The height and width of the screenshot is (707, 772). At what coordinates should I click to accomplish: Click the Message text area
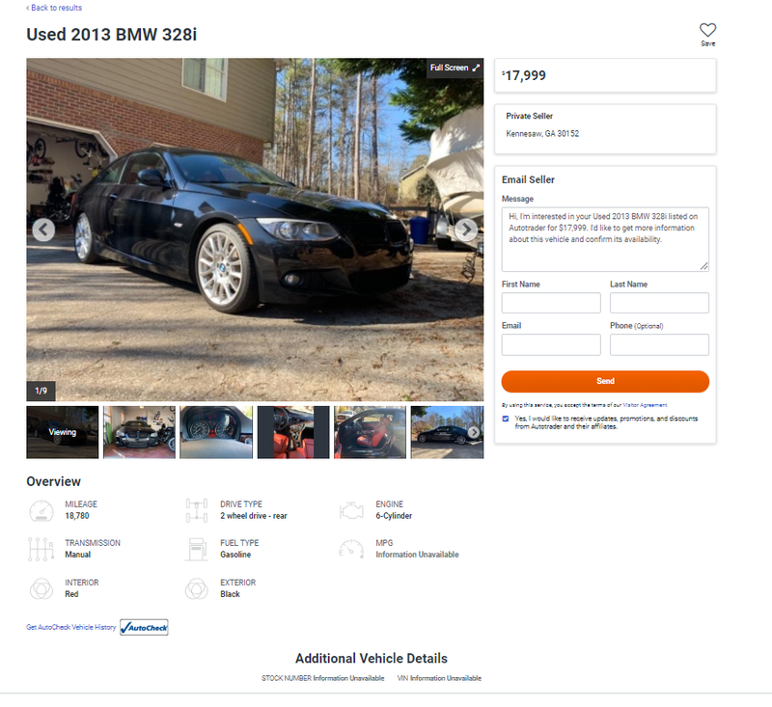(x=605, y=239)
